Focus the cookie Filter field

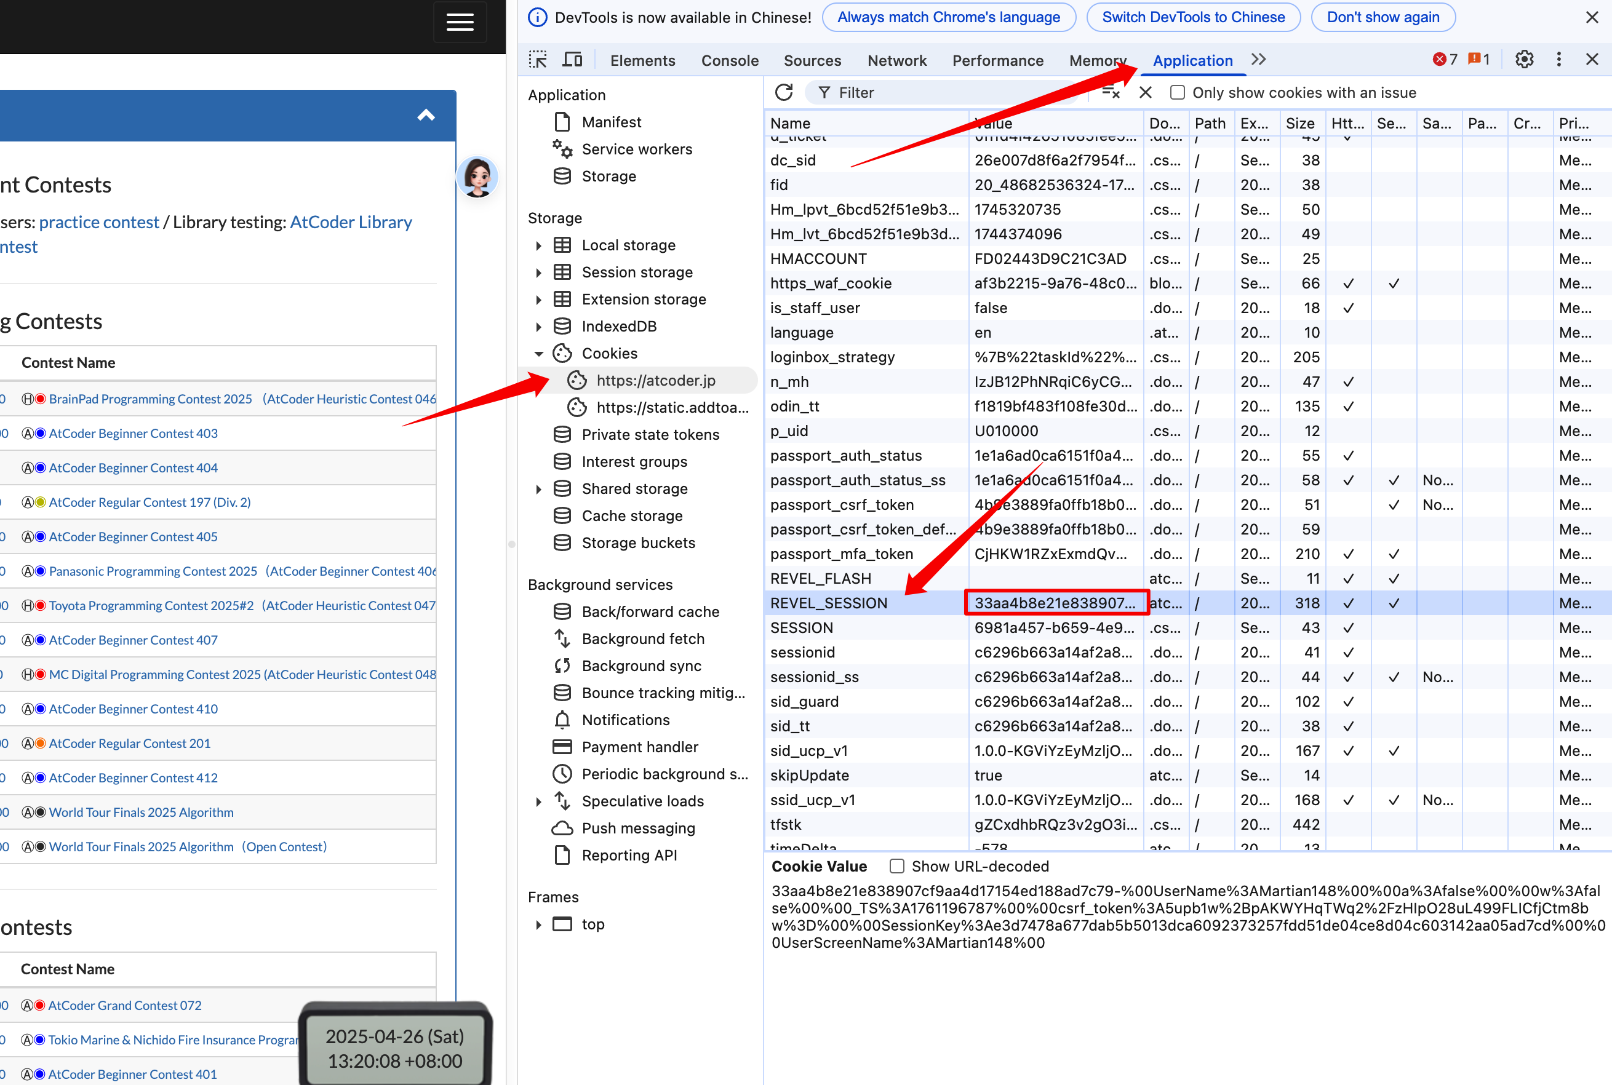tap(946, 93)
